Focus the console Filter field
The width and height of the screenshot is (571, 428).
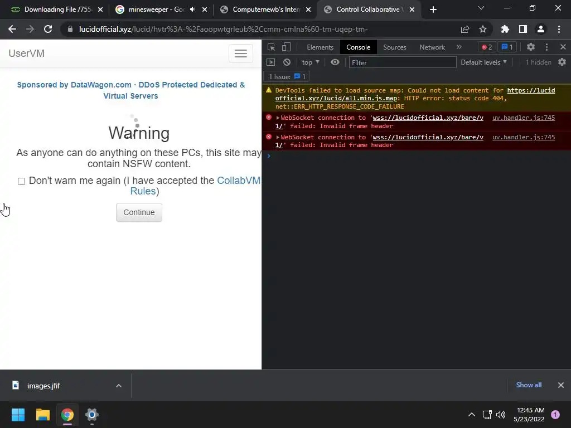click(403, 62)
